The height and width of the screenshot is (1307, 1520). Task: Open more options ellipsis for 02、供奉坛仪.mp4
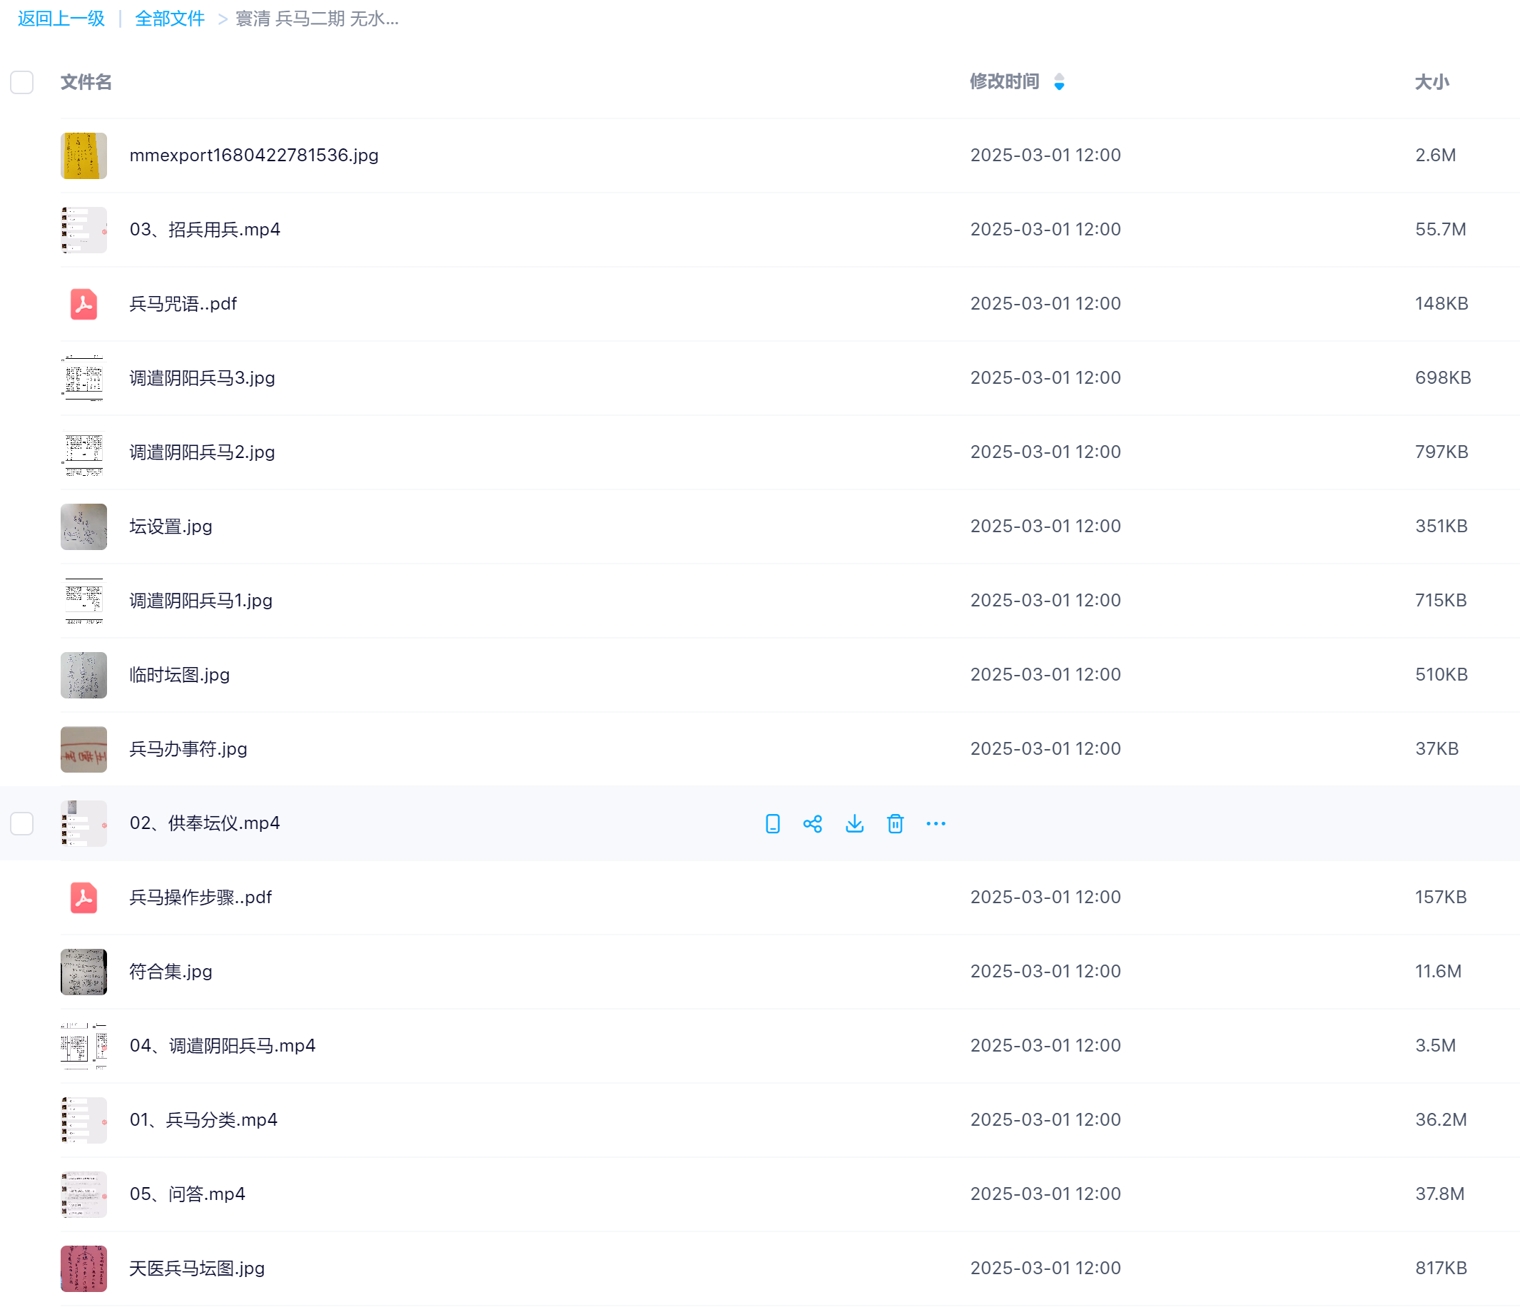(x=936, y=824)
